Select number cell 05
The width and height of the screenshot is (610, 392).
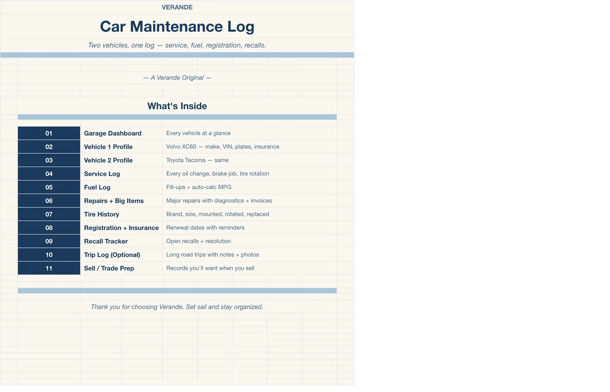pyautogui.click(x=49, y=187)
